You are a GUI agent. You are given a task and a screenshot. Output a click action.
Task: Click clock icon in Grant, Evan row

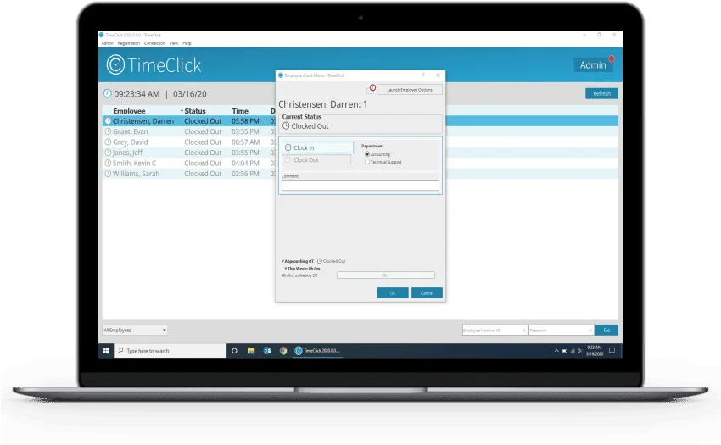[108, 131]
